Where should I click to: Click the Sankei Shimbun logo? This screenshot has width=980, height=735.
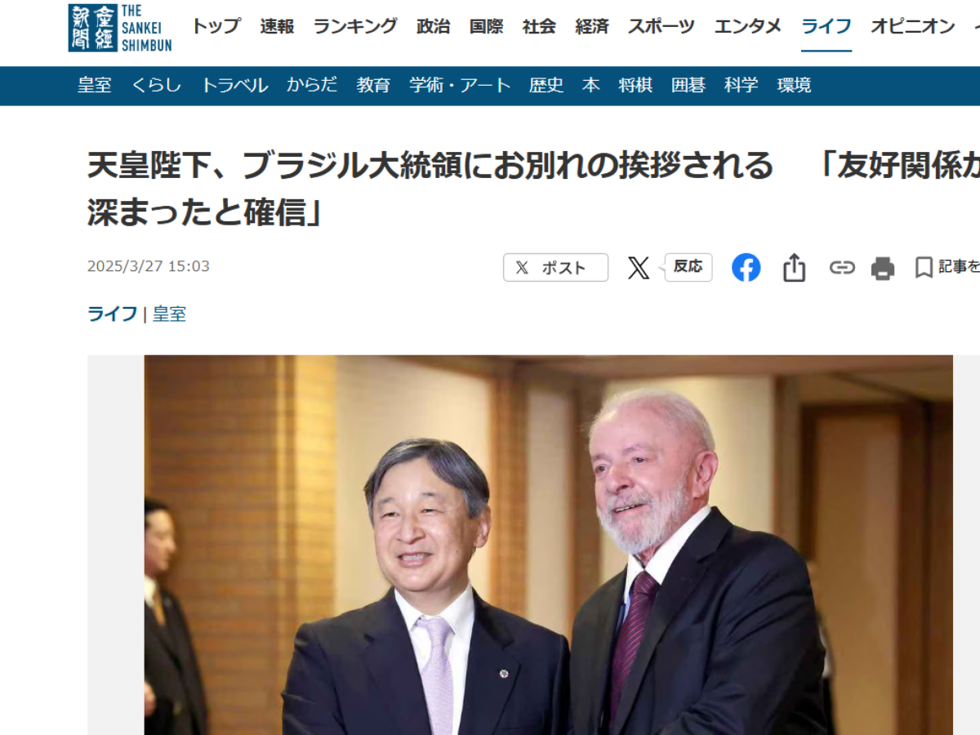click(x=120, y=27)
